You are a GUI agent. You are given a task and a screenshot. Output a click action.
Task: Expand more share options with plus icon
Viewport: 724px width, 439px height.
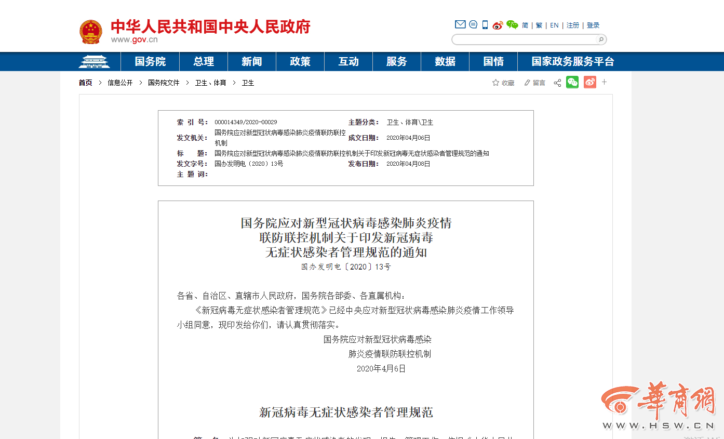click(x=604, y=82)
